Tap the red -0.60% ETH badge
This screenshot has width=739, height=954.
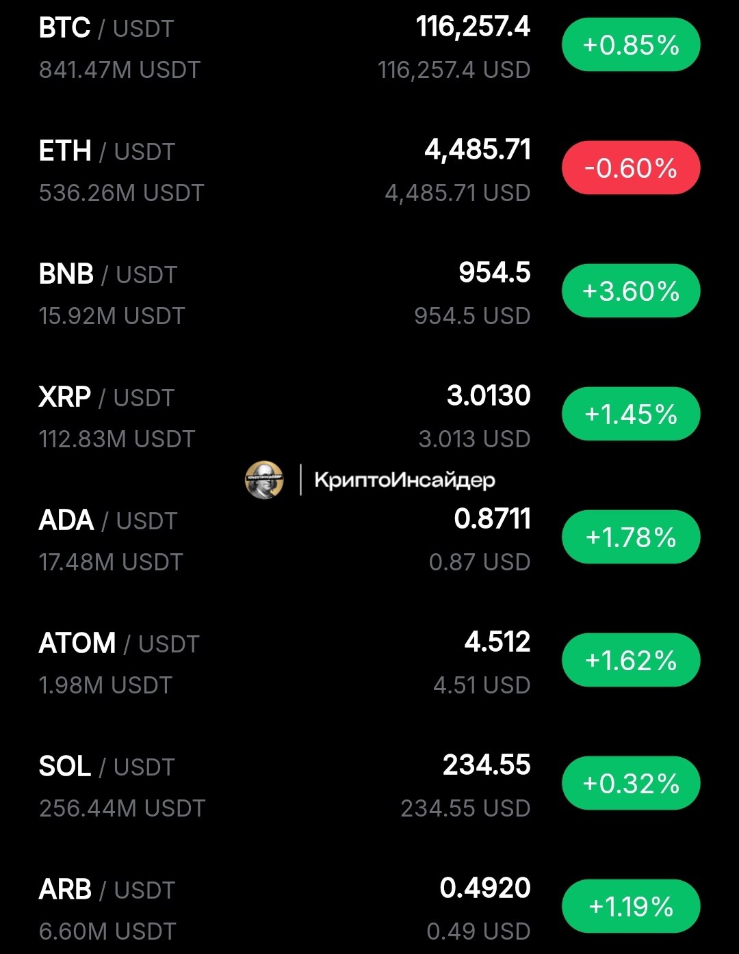click(631, 168)
